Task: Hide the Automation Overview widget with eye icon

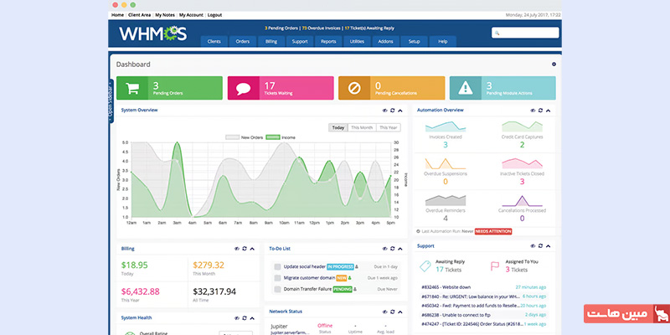Action: click(533, 111)
